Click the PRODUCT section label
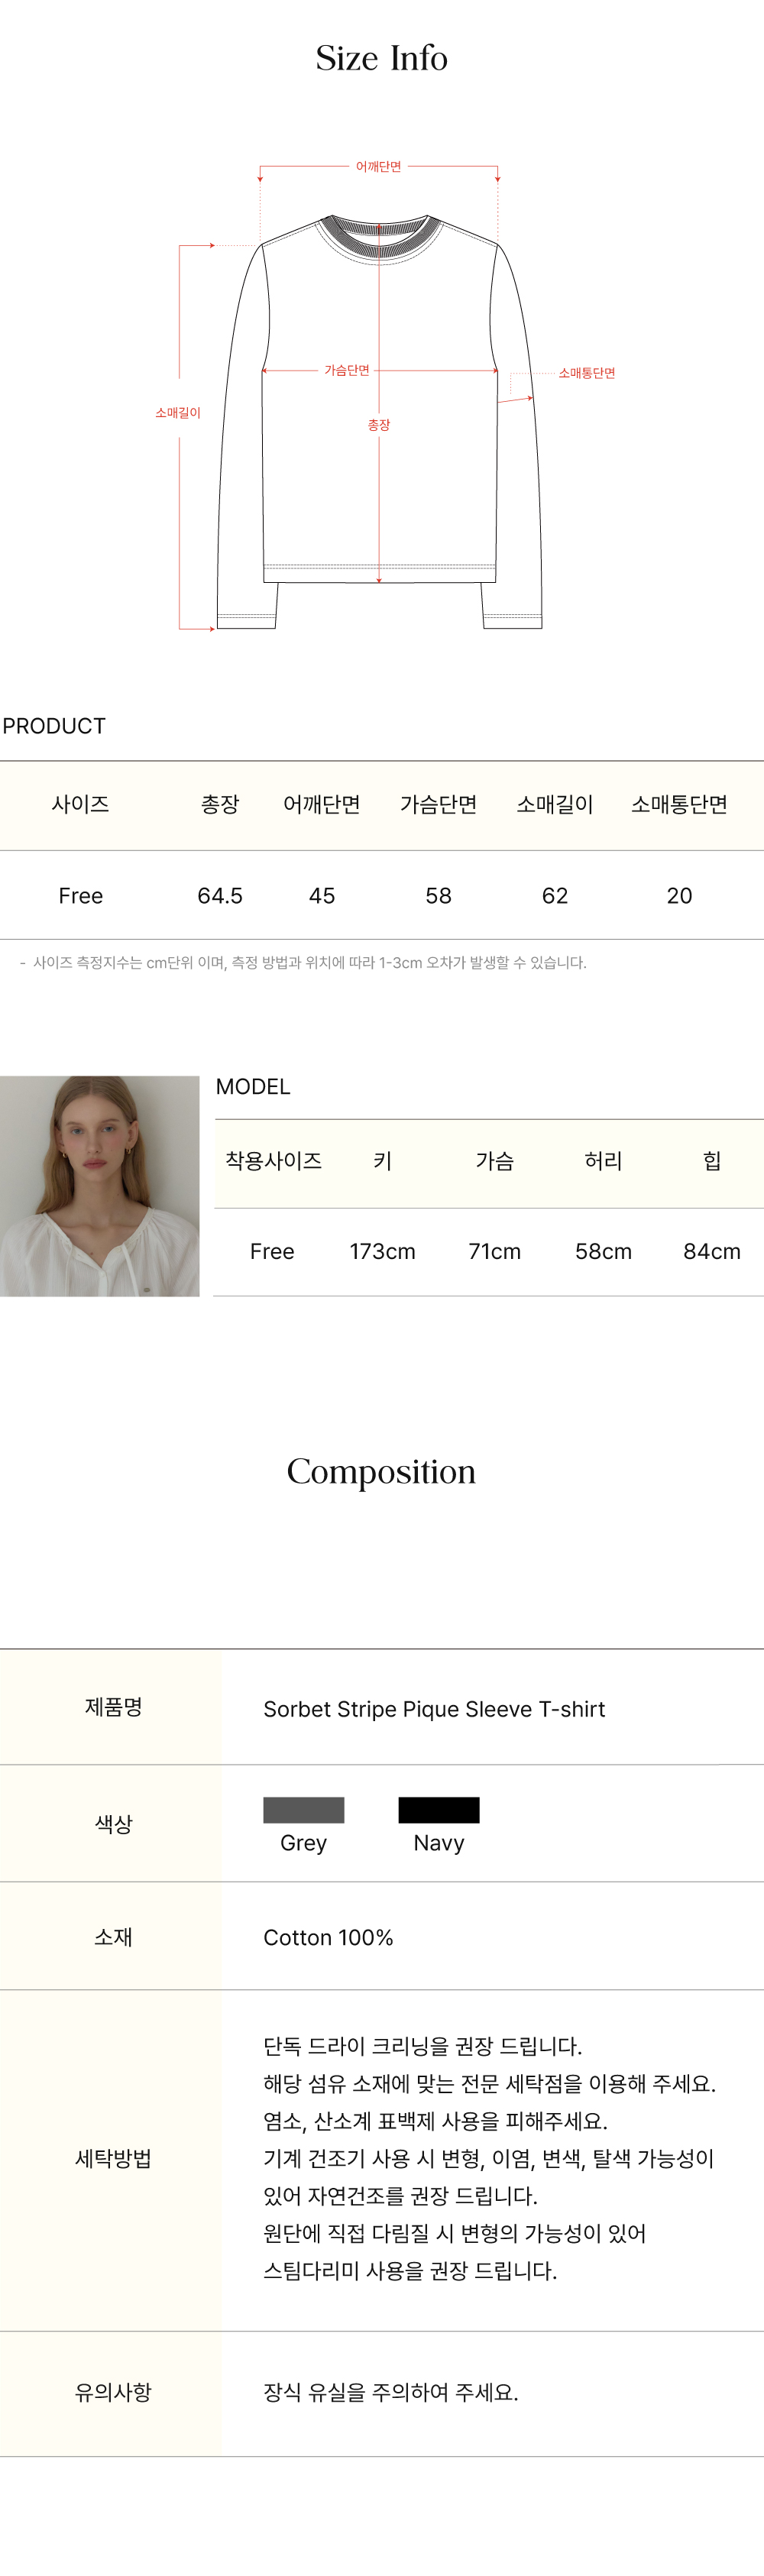Image resolution: width=764 pixels, height=2576 pixels. 54,726
